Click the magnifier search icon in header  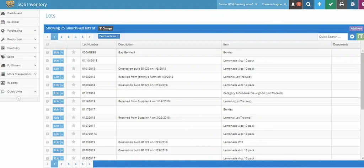308,4
